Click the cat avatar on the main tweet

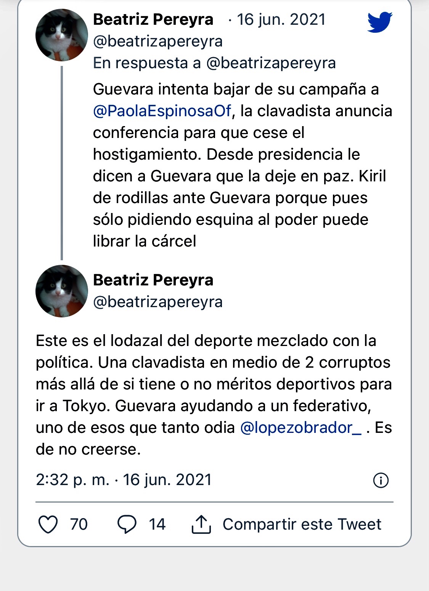(61, 291)
